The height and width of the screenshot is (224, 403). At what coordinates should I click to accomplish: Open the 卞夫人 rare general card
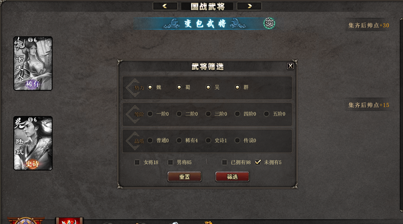click(x=33, y=63)
